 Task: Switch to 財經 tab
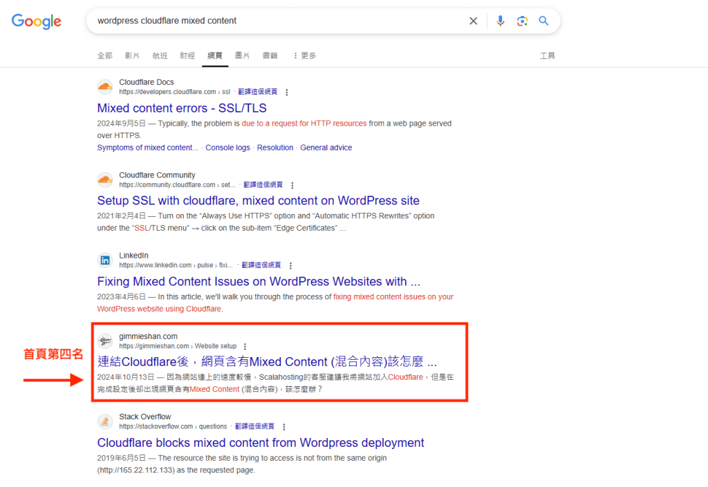[187, 55]
